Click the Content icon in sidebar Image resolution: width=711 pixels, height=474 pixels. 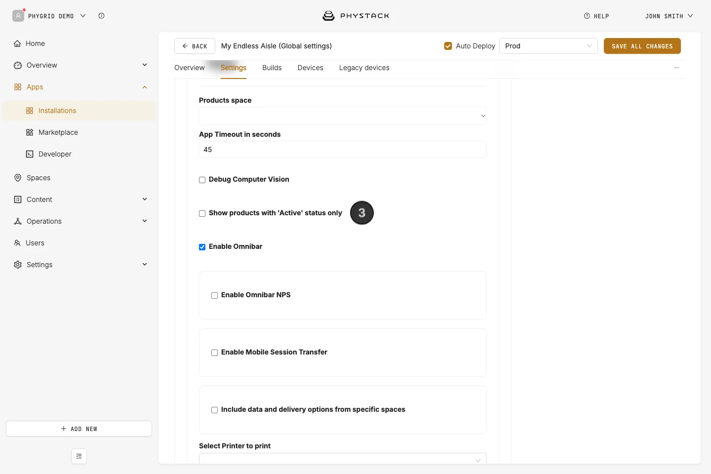point(18,199)
